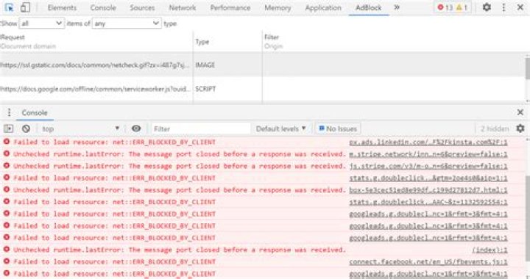
Task: Open the Application tab
Action: click(x=323, y=7)
